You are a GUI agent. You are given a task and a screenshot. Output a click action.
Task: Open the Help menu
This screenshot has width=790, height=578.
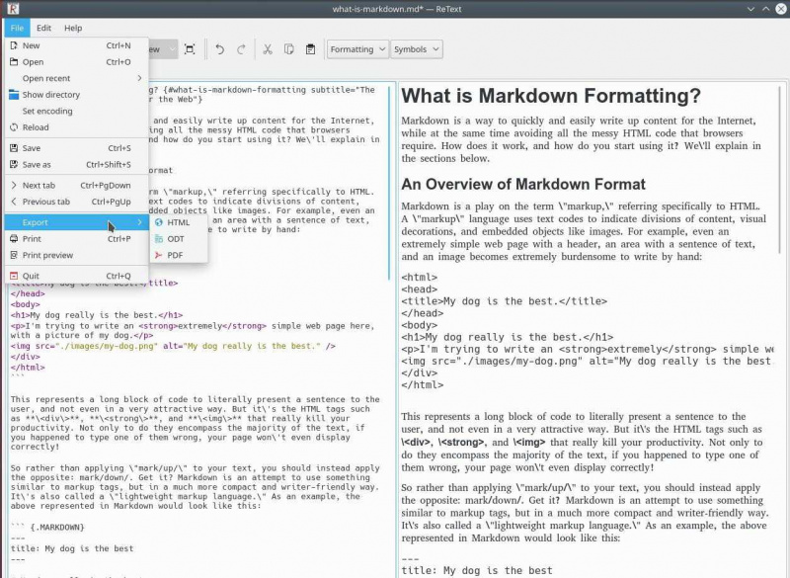[x=73, y=28]
